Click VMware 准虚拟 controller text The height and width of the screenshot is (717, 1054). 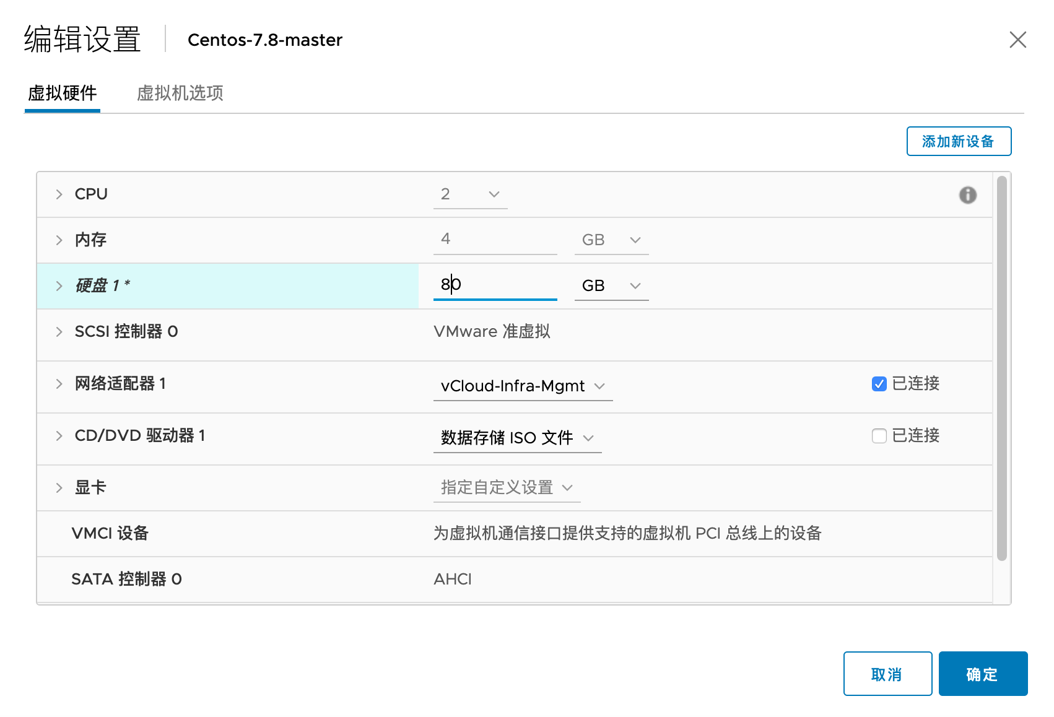pos(492,331)
